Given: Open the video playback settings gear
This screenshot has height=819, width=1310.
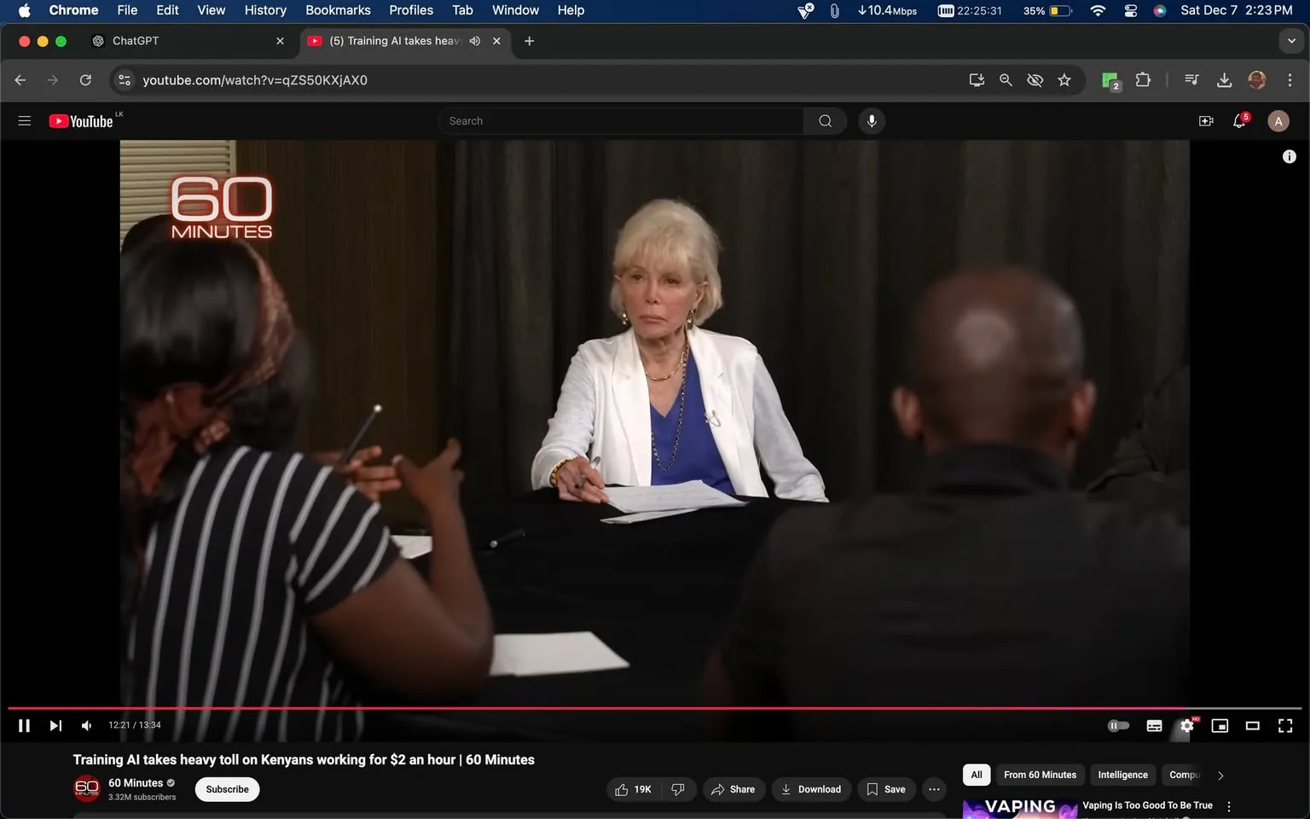Looking at the screenshot, I should click(x=1186, y=725).
